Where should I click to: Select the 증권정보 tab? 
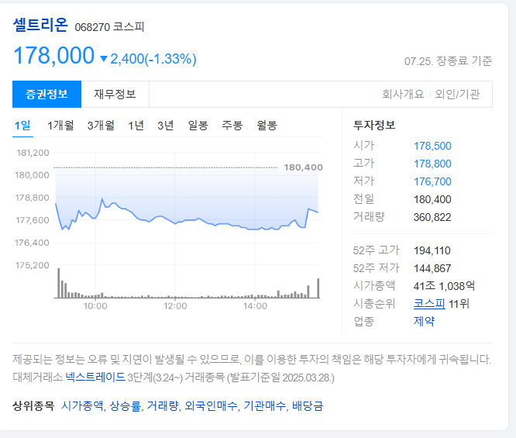coord(46,94)
